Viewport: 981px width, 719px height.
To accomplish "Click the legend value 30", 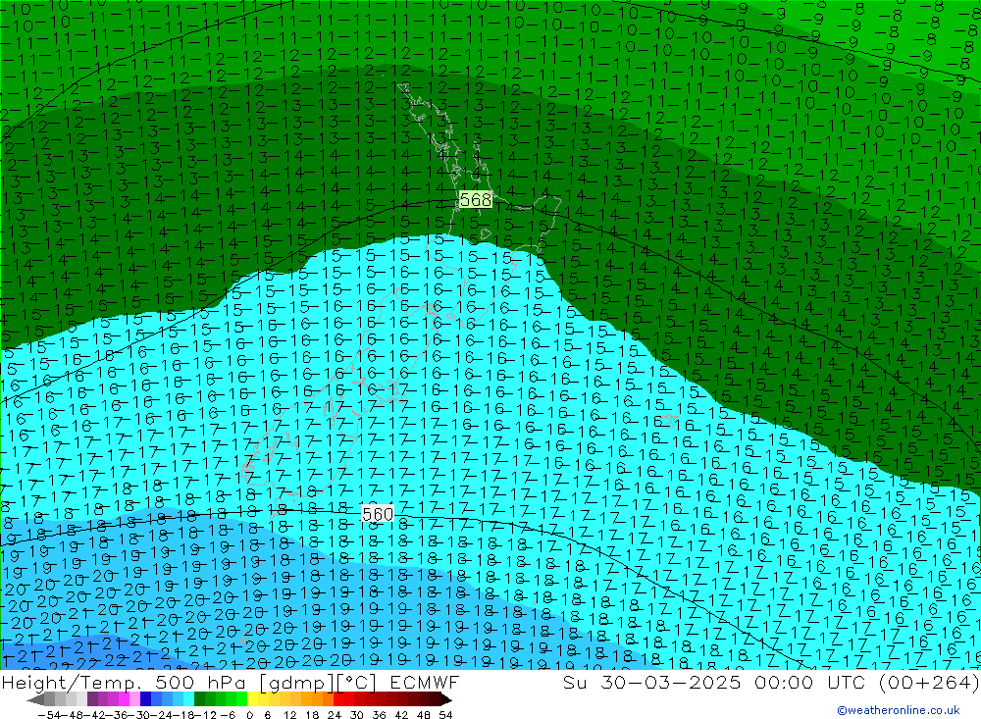I will 357,715.
